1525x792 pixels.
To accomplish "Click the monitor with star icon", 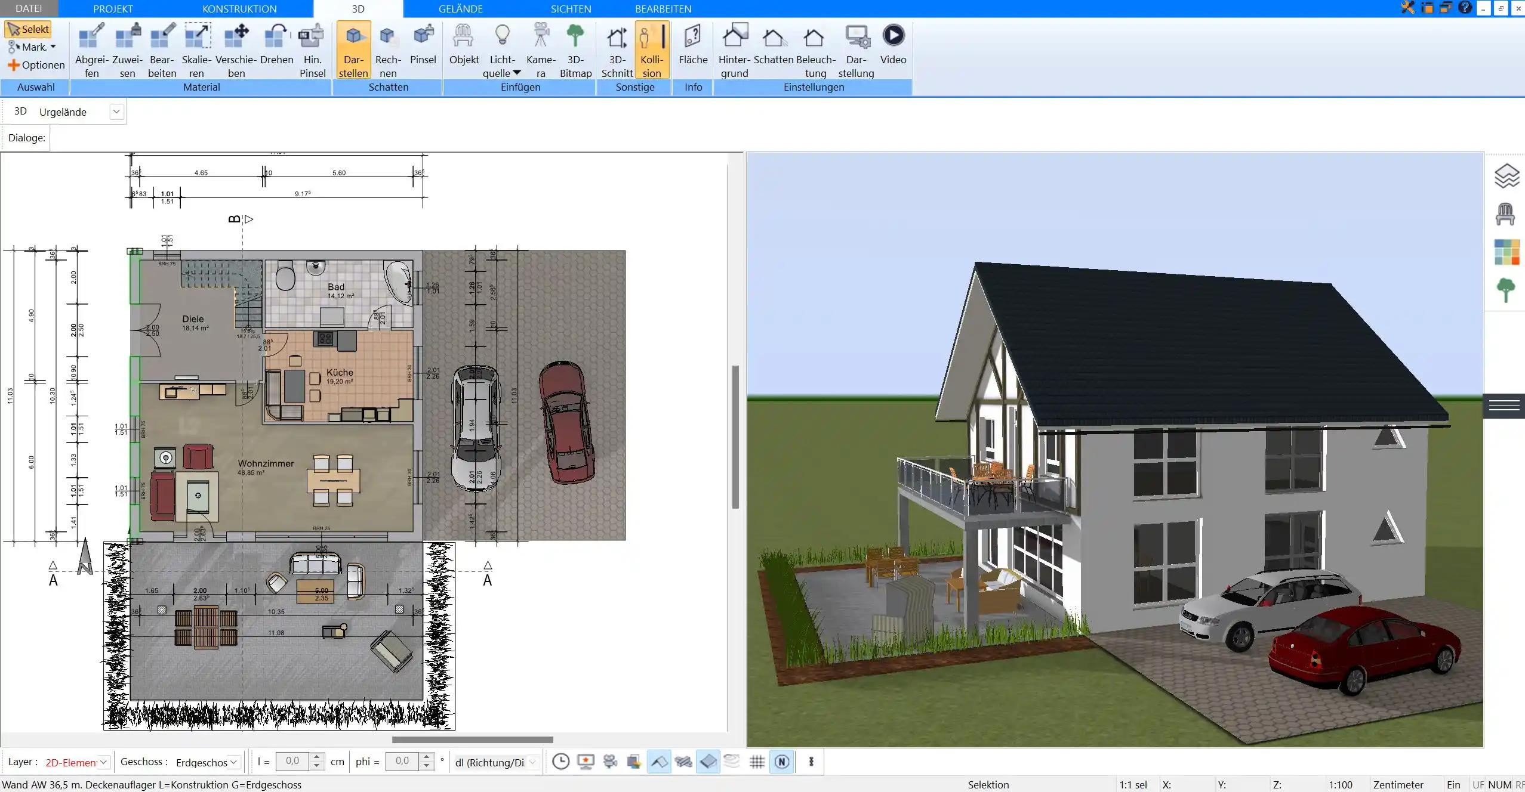I will [586, 762].
